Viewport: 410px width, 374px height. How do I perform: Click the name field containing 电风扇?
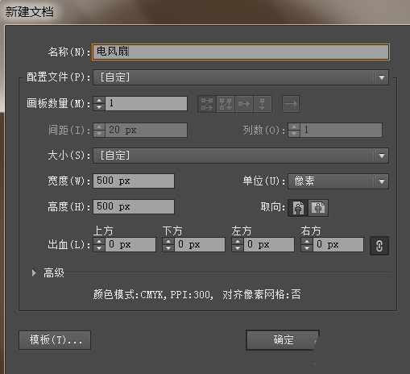tap(241, 52)
